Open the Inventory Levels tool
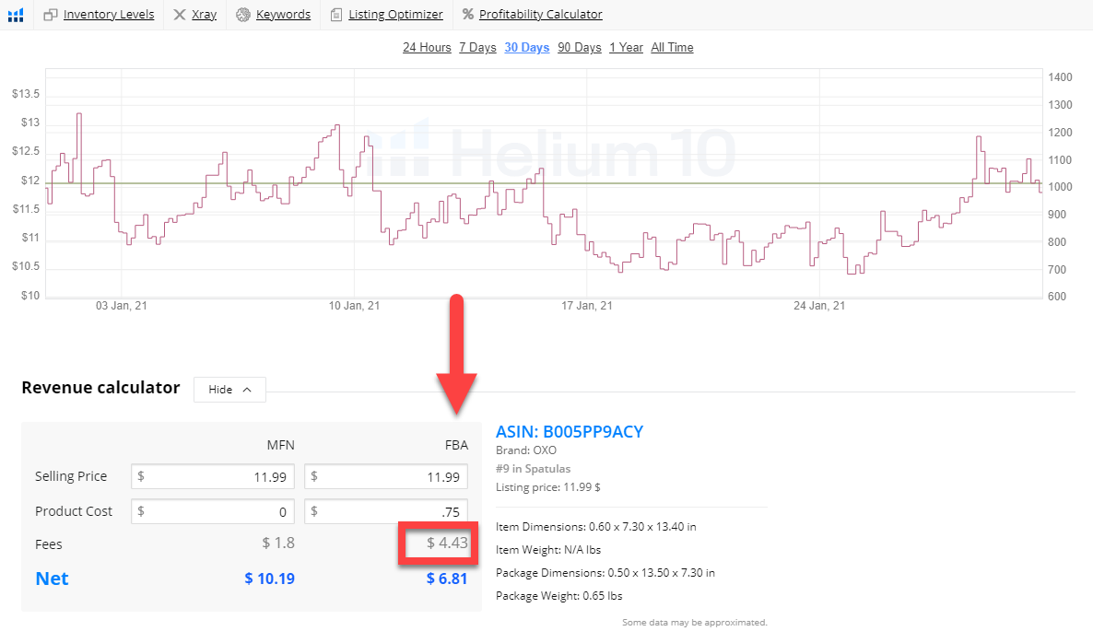The image size is (1093, 643). click(x=109, y=15)
